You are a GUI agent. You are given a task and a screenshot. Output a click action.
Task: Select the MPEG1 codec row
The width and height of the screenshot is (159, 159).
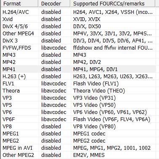click(78, 134)
